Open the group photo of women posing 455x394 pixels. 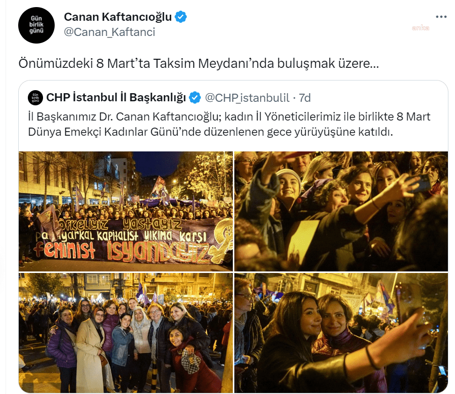pos(126,333)
